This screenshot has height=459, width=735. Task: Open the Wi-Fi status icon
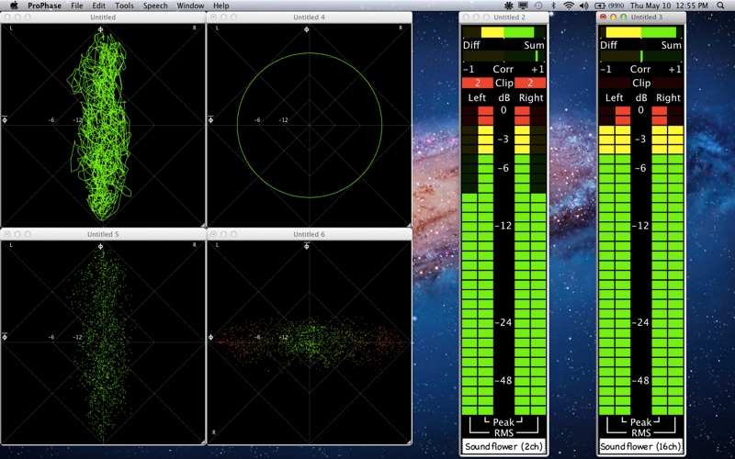569,6
